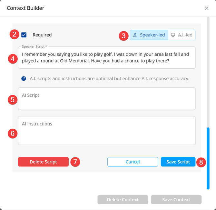Uncheck the Required checkbox
Viewport: 216px width, 210px height.
click(24, 35)
